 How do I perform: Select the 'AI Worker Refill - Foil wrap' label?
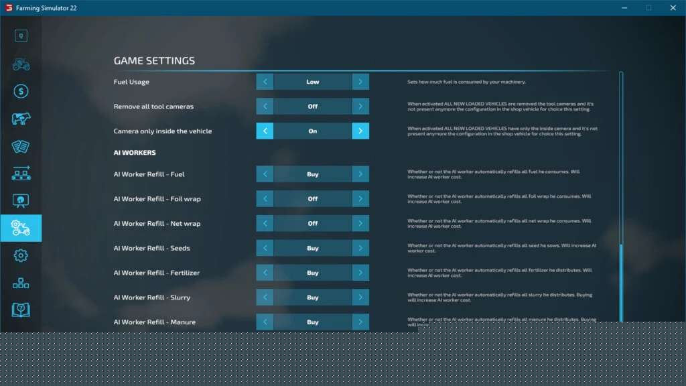click(157, 198)
